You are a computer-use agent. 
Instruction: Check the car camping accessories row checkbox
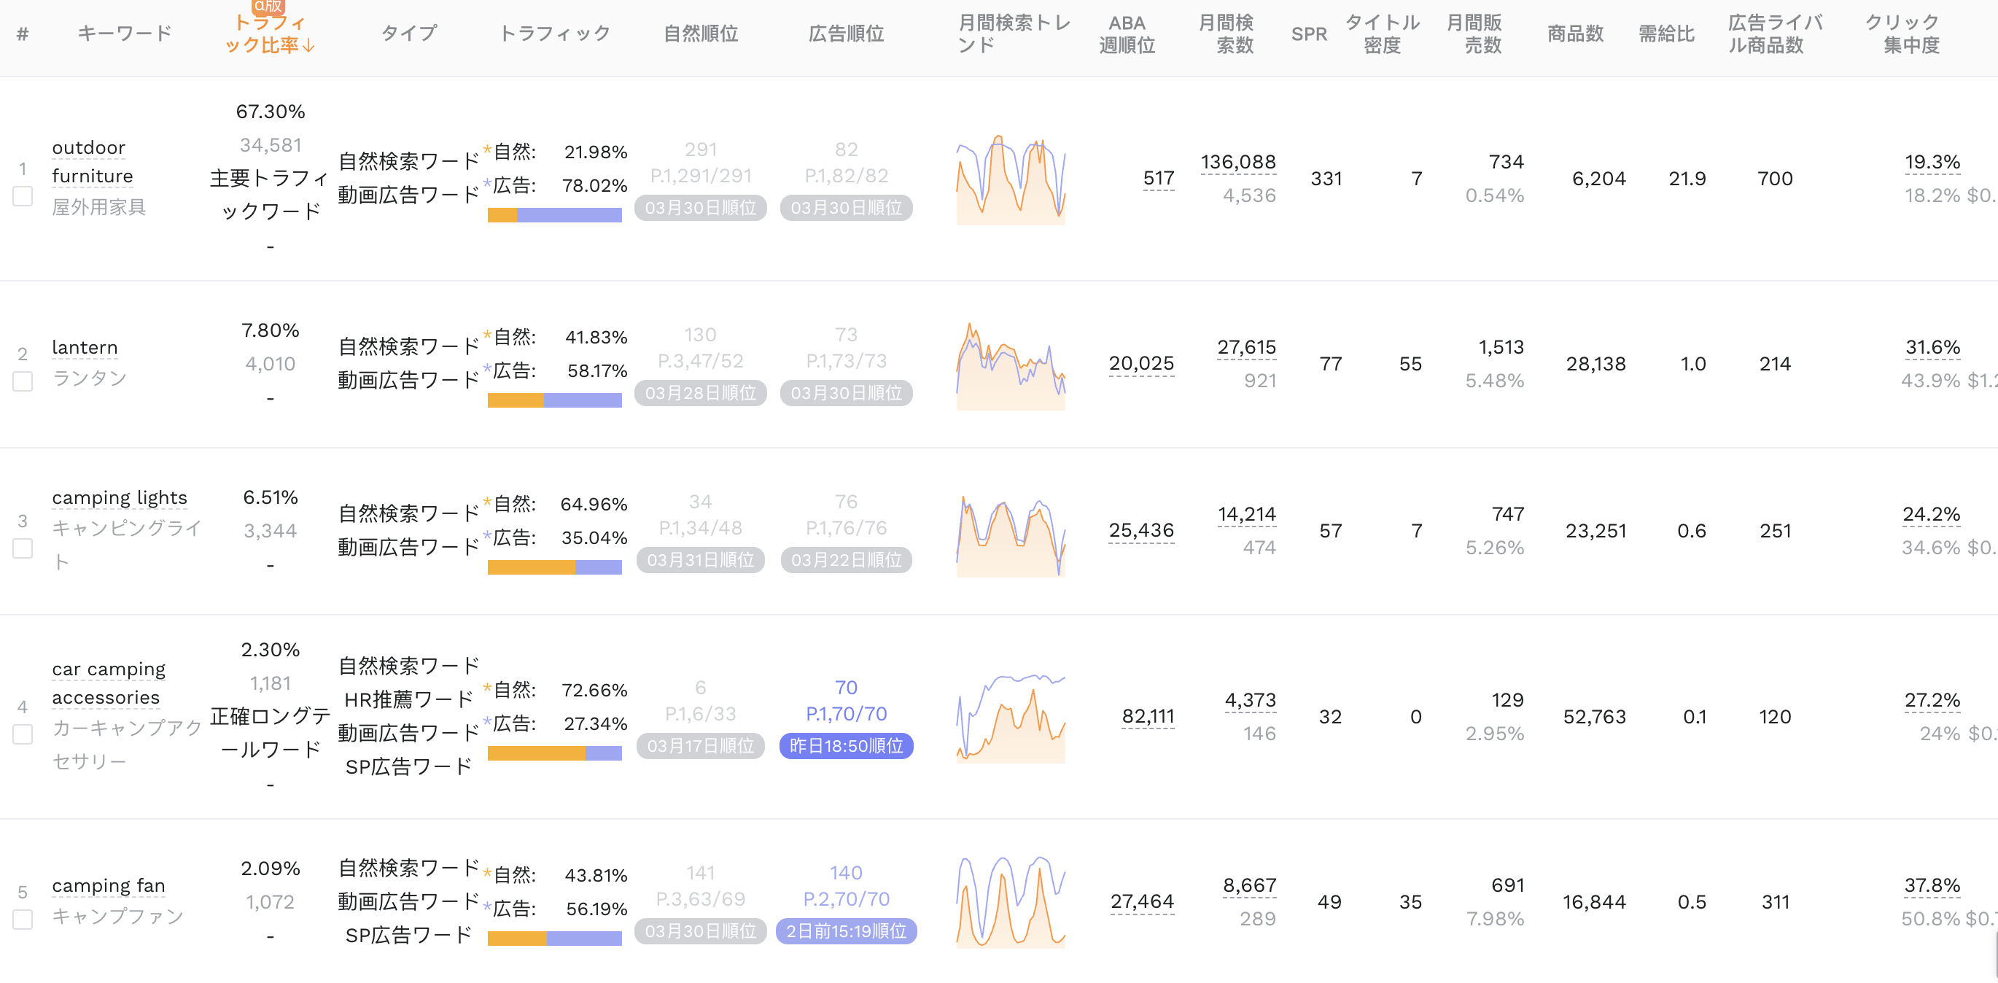click(x=23, y=735)
